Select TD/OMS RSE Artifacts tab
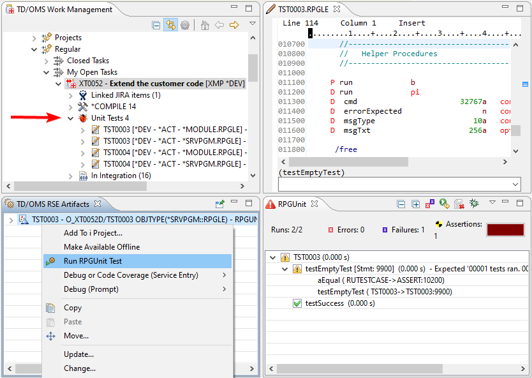This screenshot has width=532, height=378. (53, 204)
